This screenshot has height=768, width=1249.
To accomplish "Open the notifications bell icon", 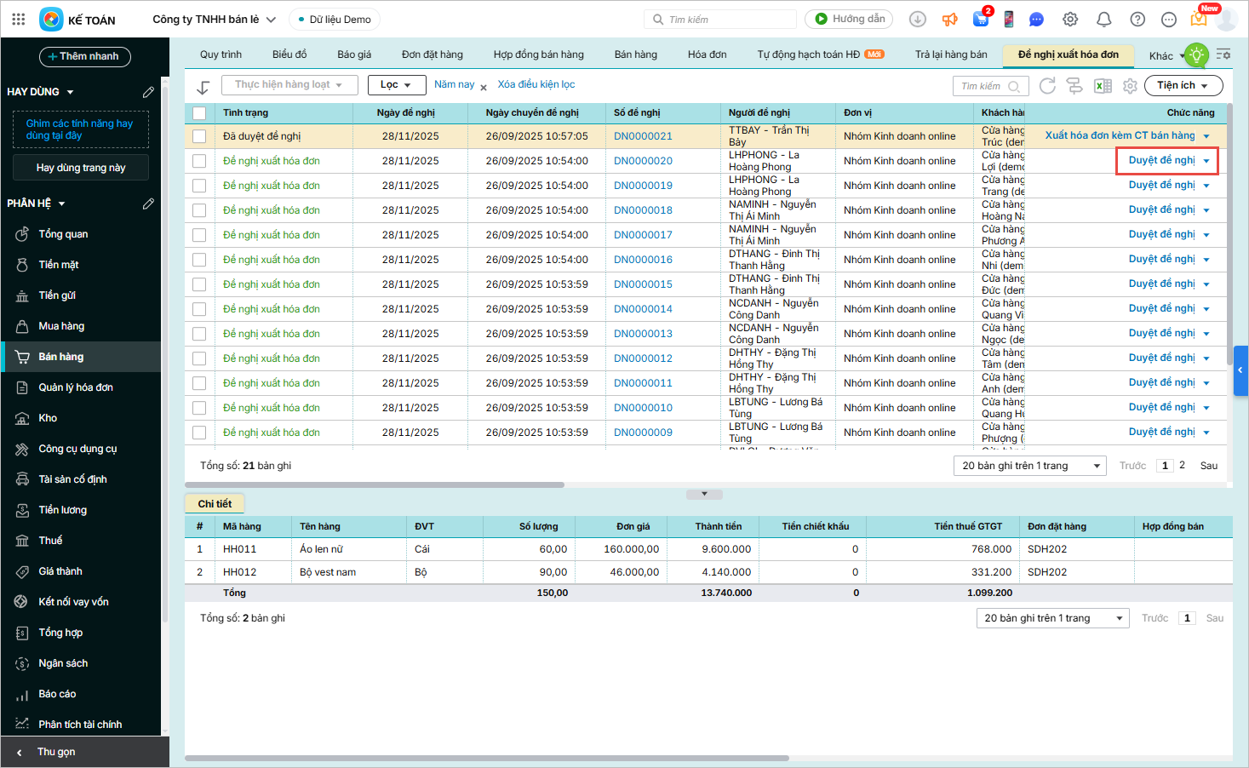I will click(x=1103, y=20).
